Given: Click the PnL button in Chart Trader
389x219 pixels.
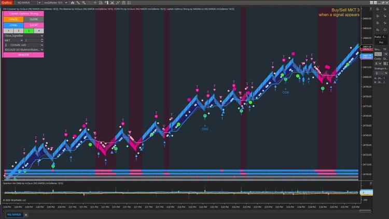Looking at the screenshot, I should (x=381, y=43).
